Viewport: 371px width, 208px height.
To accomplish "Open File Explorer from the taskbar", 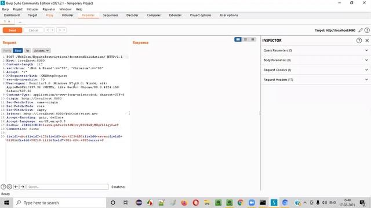I will coord(207,203).
